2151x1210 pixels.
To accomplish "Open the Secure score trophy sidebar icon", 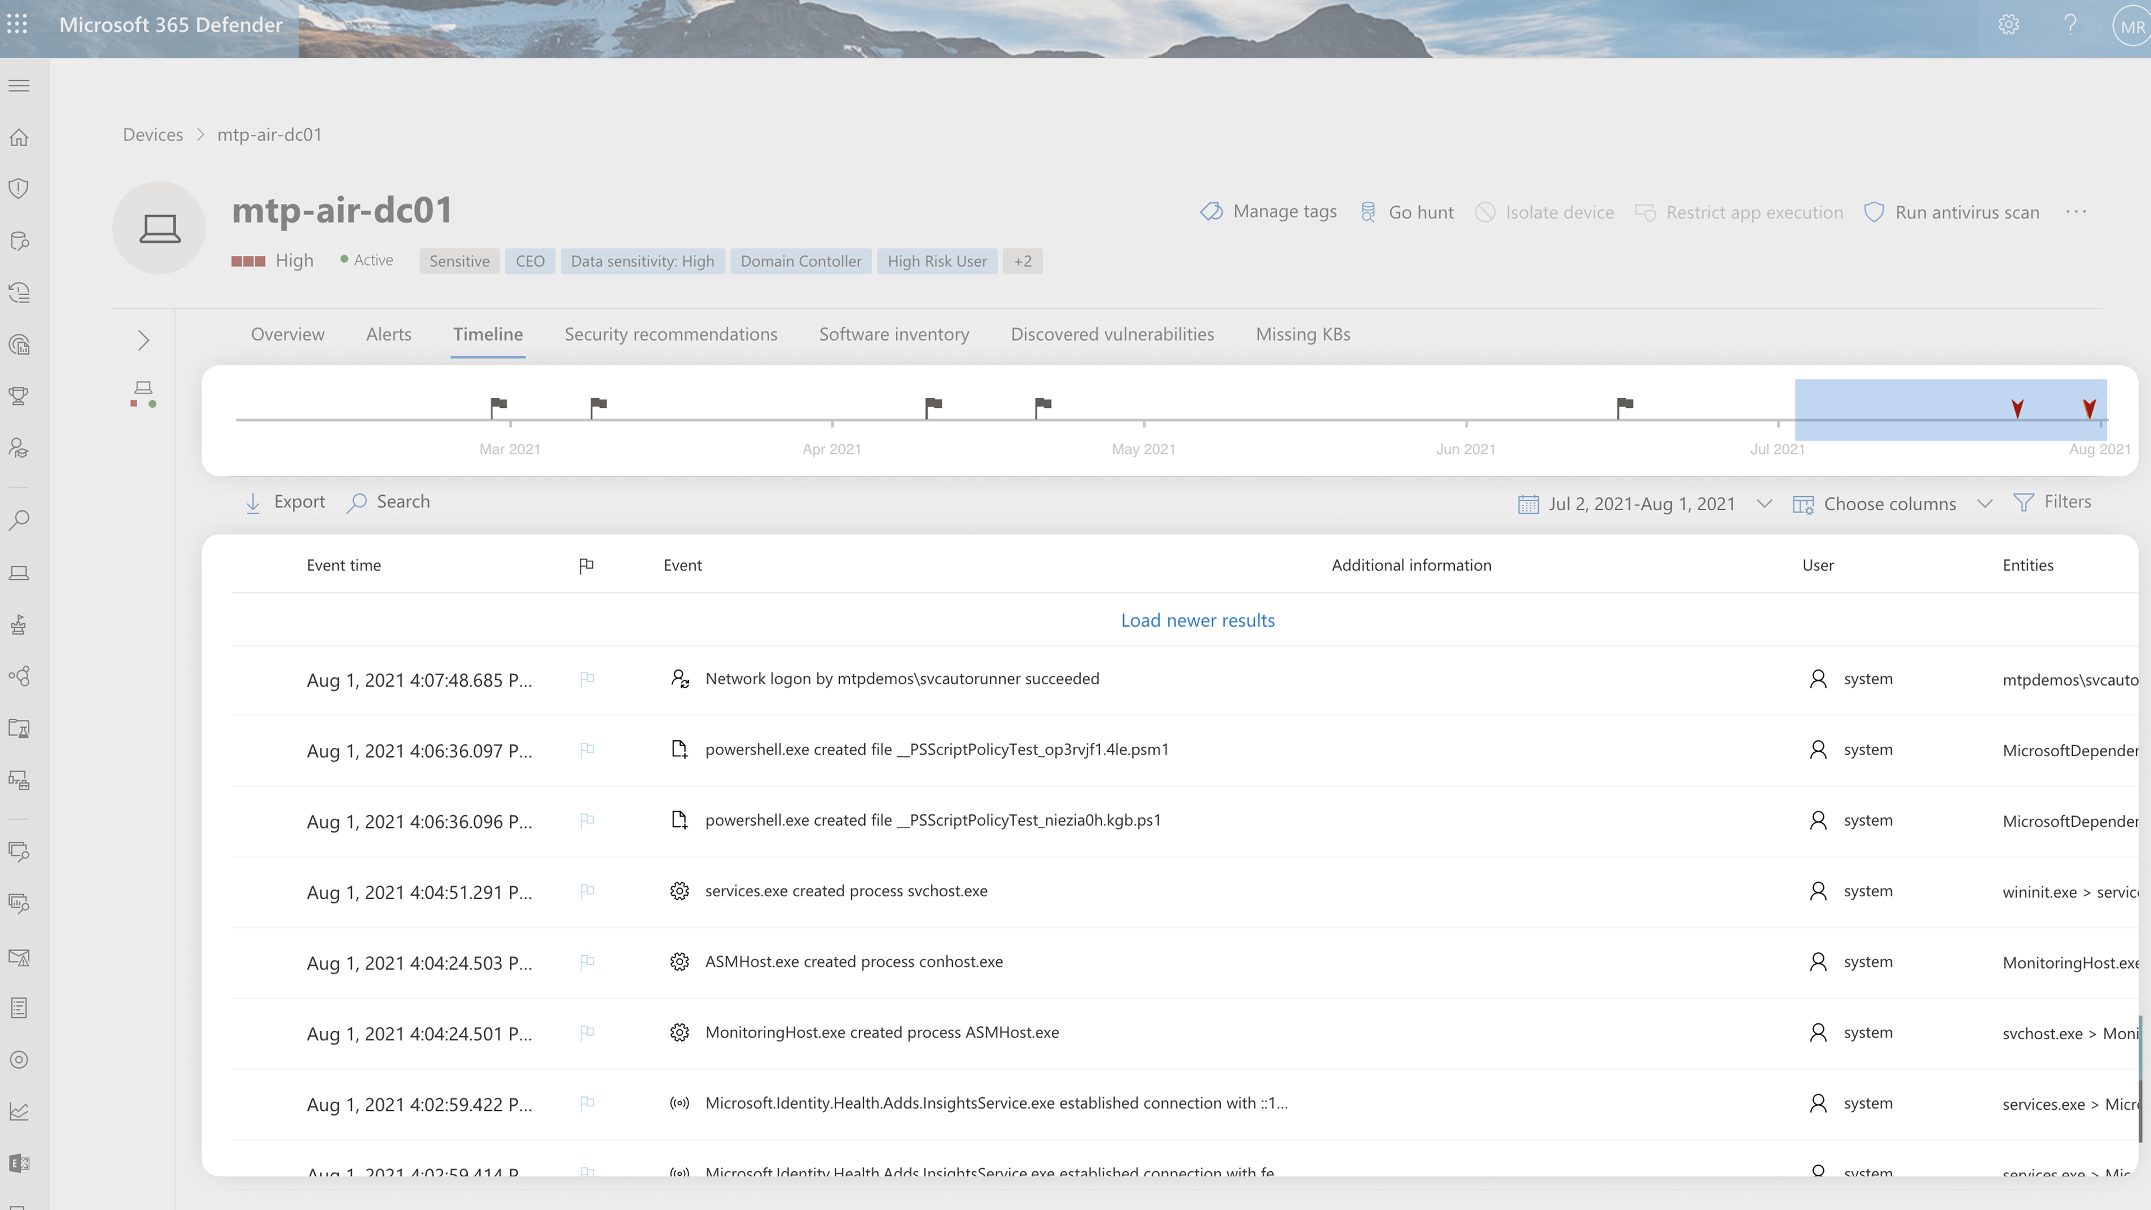I will tap(18, 396).
